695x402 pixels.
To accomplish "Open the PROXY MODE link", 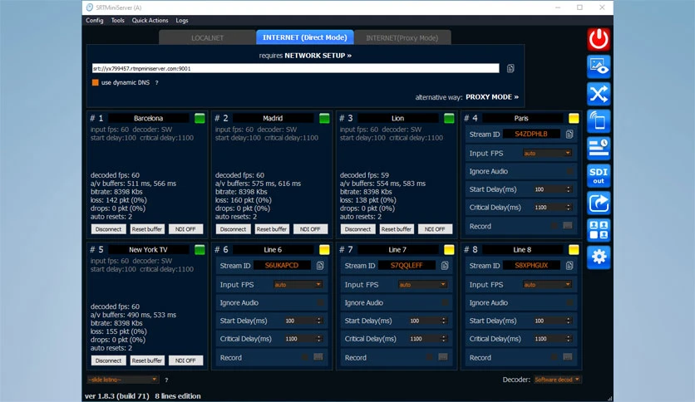I will pyautogui.click(x=492, y=97).
